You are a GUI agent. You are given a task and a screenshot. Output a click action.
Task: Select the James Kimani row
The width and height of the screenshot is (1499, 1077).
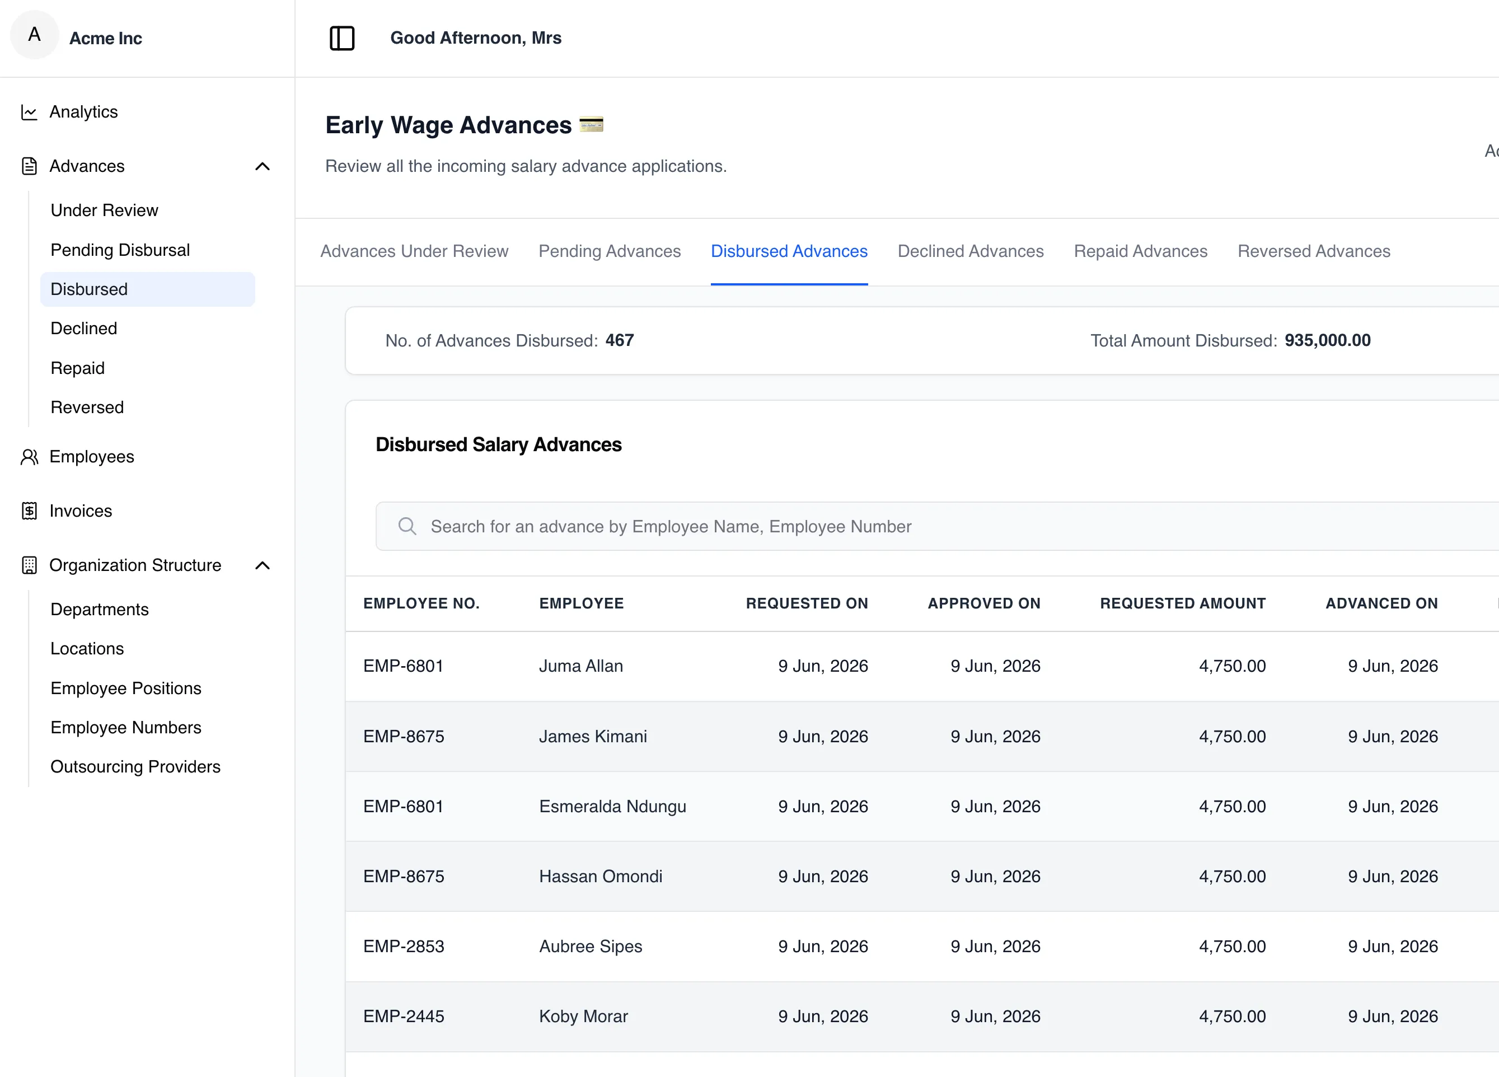click(922, 737)
